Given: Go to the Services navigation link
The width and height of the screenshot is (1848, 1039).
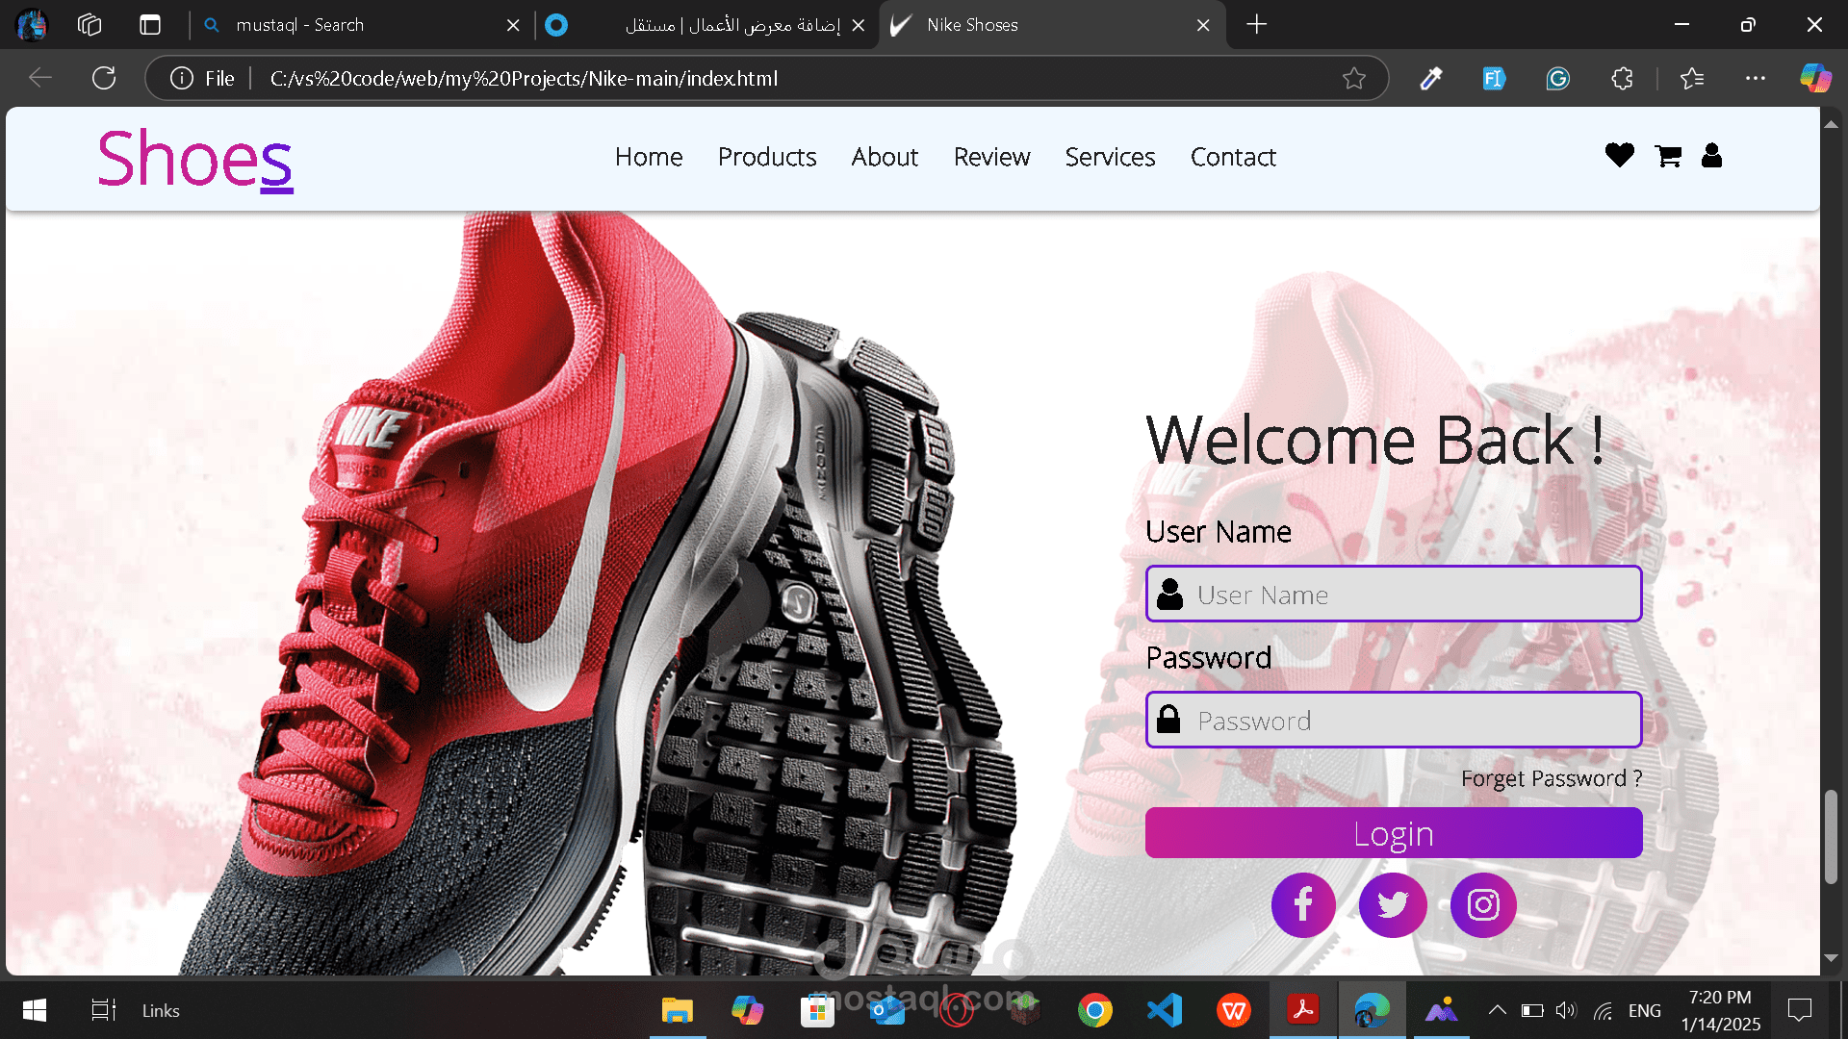Looking at the screenshot, I should click(x=1110, y=157).
